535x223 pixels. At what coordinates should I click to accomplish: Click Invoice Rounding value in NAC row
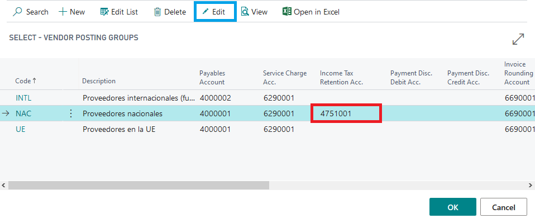(519, 113)
